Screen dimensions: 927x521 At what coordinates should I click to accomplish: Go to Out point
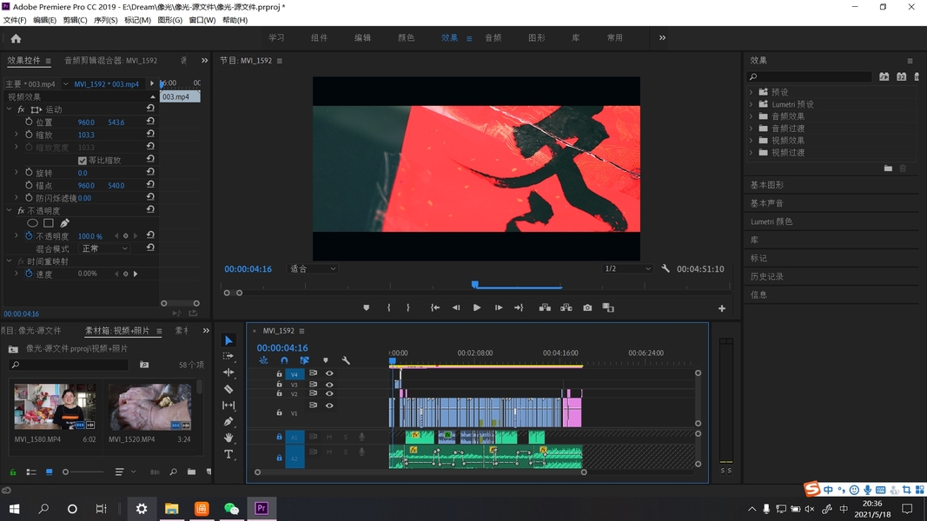coord(519,307)
